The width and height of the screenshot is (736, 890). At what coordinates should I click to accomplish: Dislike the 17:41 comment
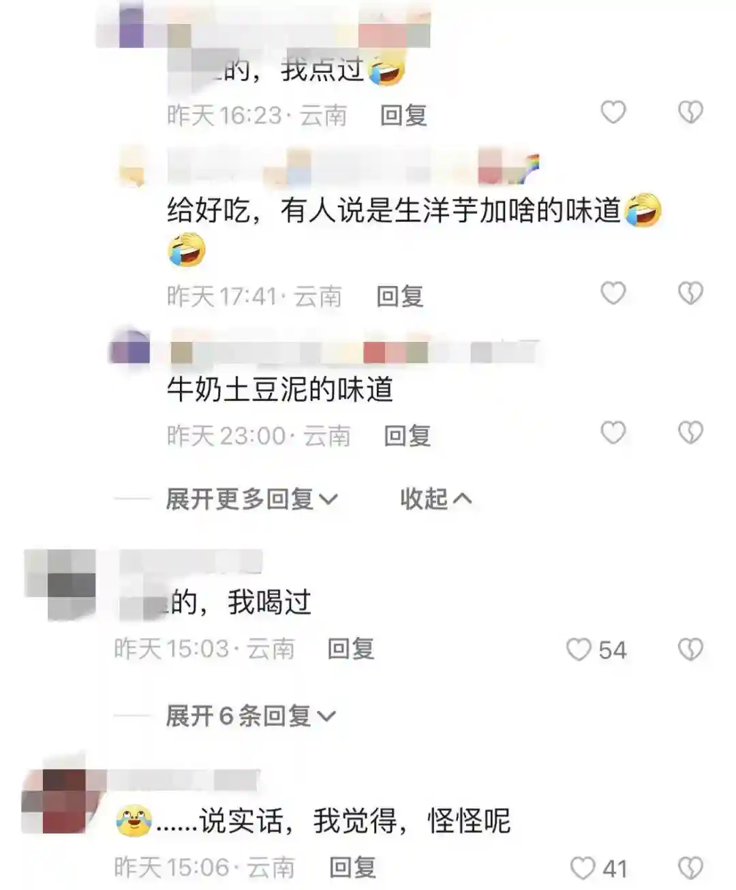(x=690, y=293)
